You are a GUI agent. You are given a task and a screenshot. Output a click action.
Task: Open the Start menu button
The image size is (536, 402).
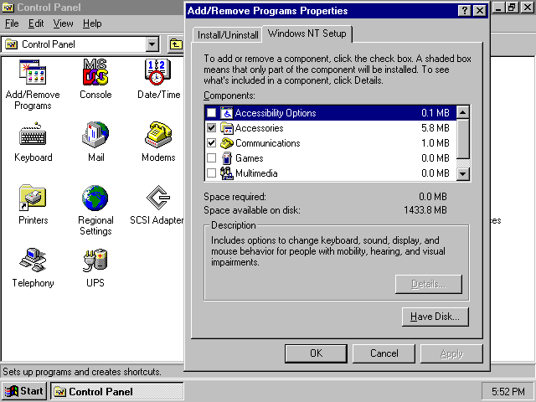click(x=24, y=391)
